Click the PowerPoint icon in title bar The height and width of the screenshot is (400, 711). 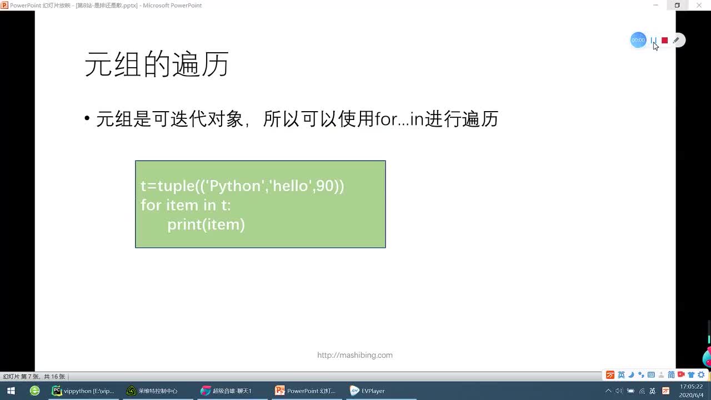tap(4, 5)
